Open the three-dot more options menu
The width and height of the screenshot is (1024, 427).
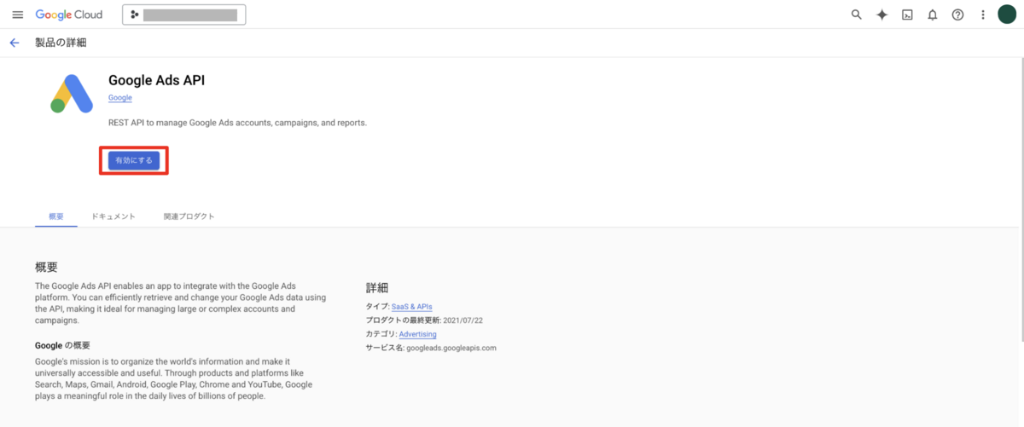(x=983, y=14)
